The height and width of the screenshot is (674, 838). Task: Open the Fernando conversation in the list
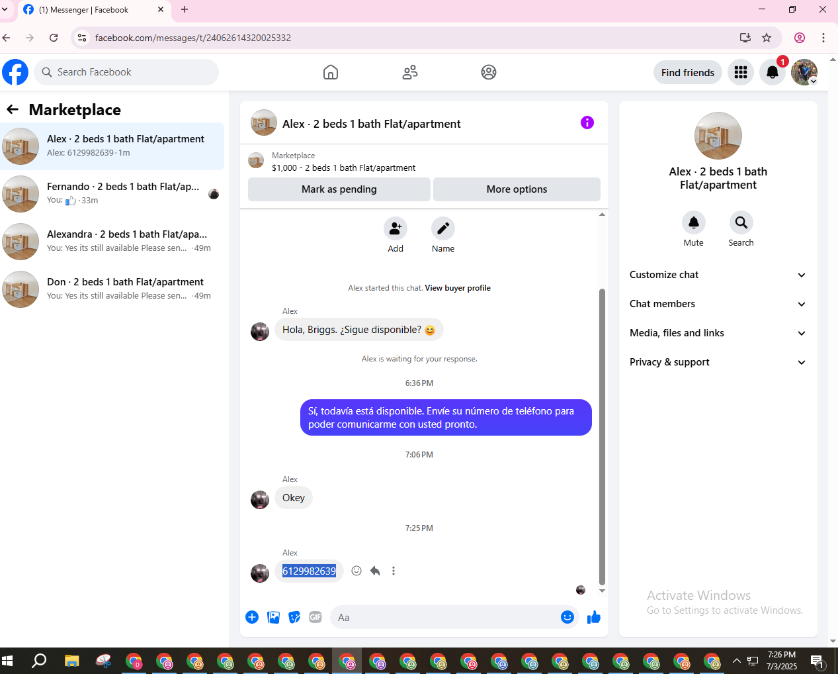click(112, 194)
